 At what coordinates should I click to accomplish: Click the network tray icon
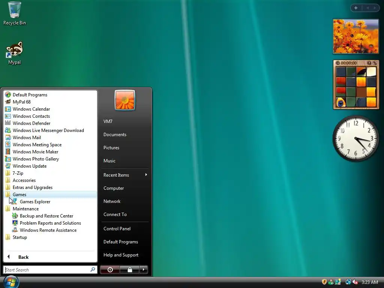coord(348,282)
